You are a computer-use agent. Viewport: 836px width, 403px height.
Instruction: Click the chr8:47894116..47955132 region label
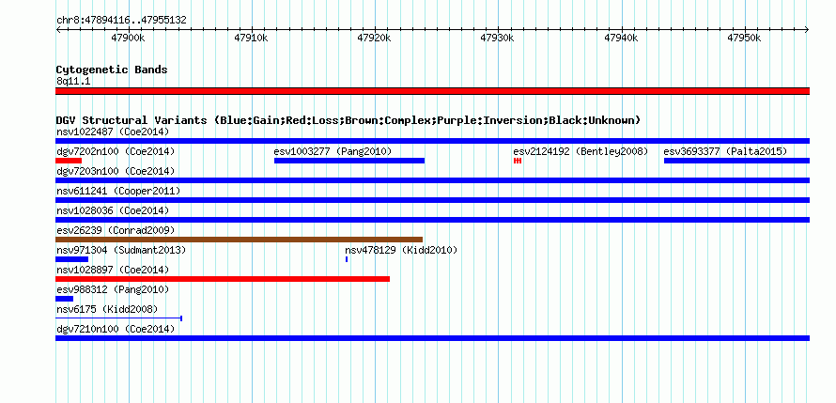coord(121,21)
